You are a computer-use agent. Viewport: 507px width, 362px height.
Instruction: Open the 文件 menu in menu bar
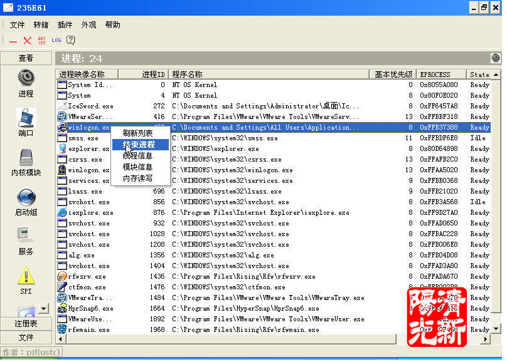point(17,25)
